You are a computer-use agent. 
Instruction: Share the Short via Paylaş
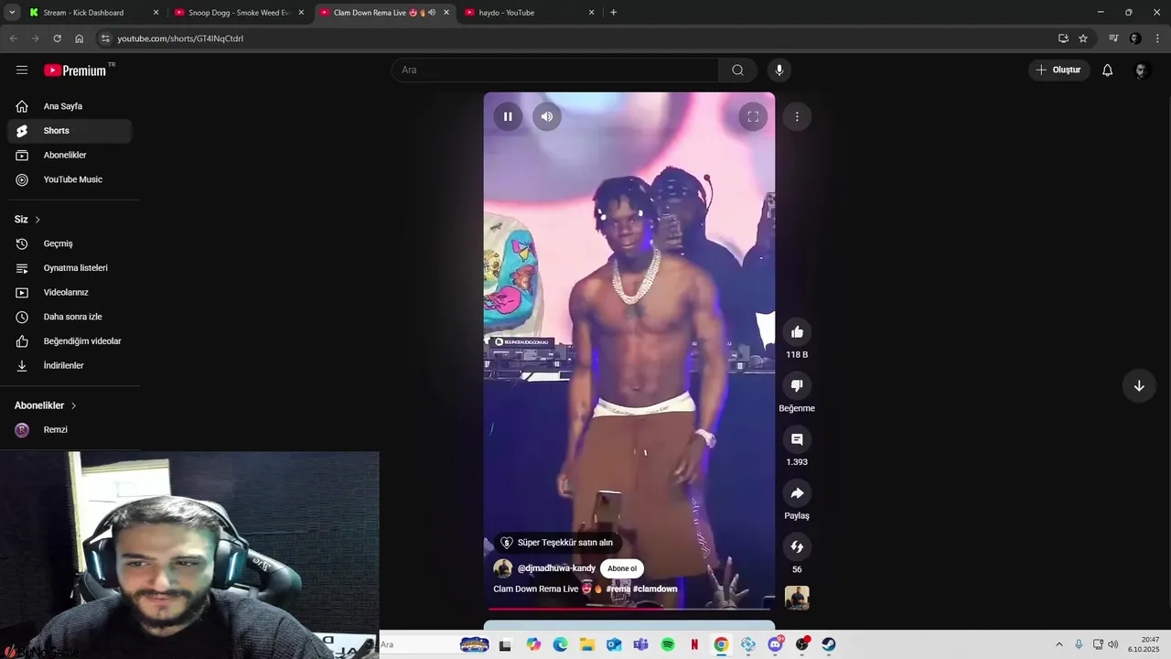click(797, 493)
